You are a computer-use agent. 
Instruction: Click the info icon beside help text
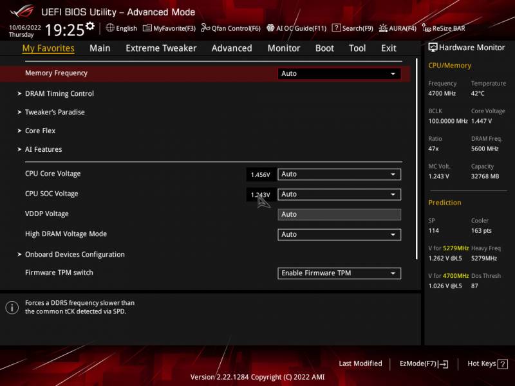(12, 308)
